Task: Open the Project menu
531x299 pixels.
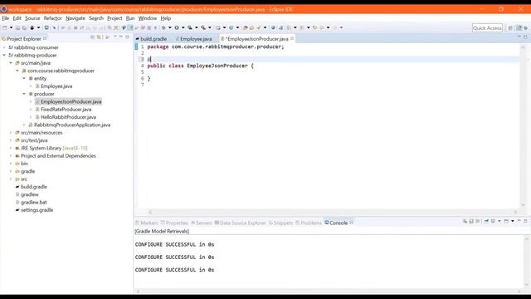Action: pos(114,18)
